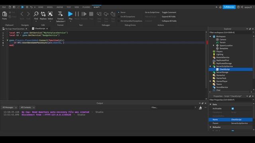Open the All Messages dropdown
This screenshot has height=143, width=255.
click(x=9, y=107)
